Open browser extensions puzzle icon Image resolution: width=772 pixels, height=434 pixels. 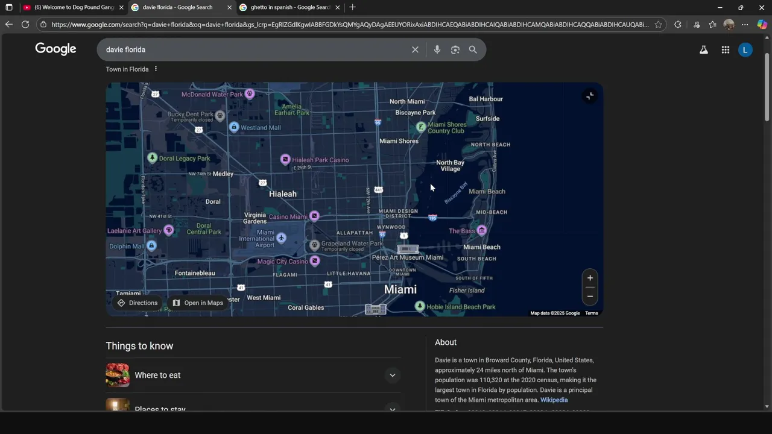tap(678, 25)
